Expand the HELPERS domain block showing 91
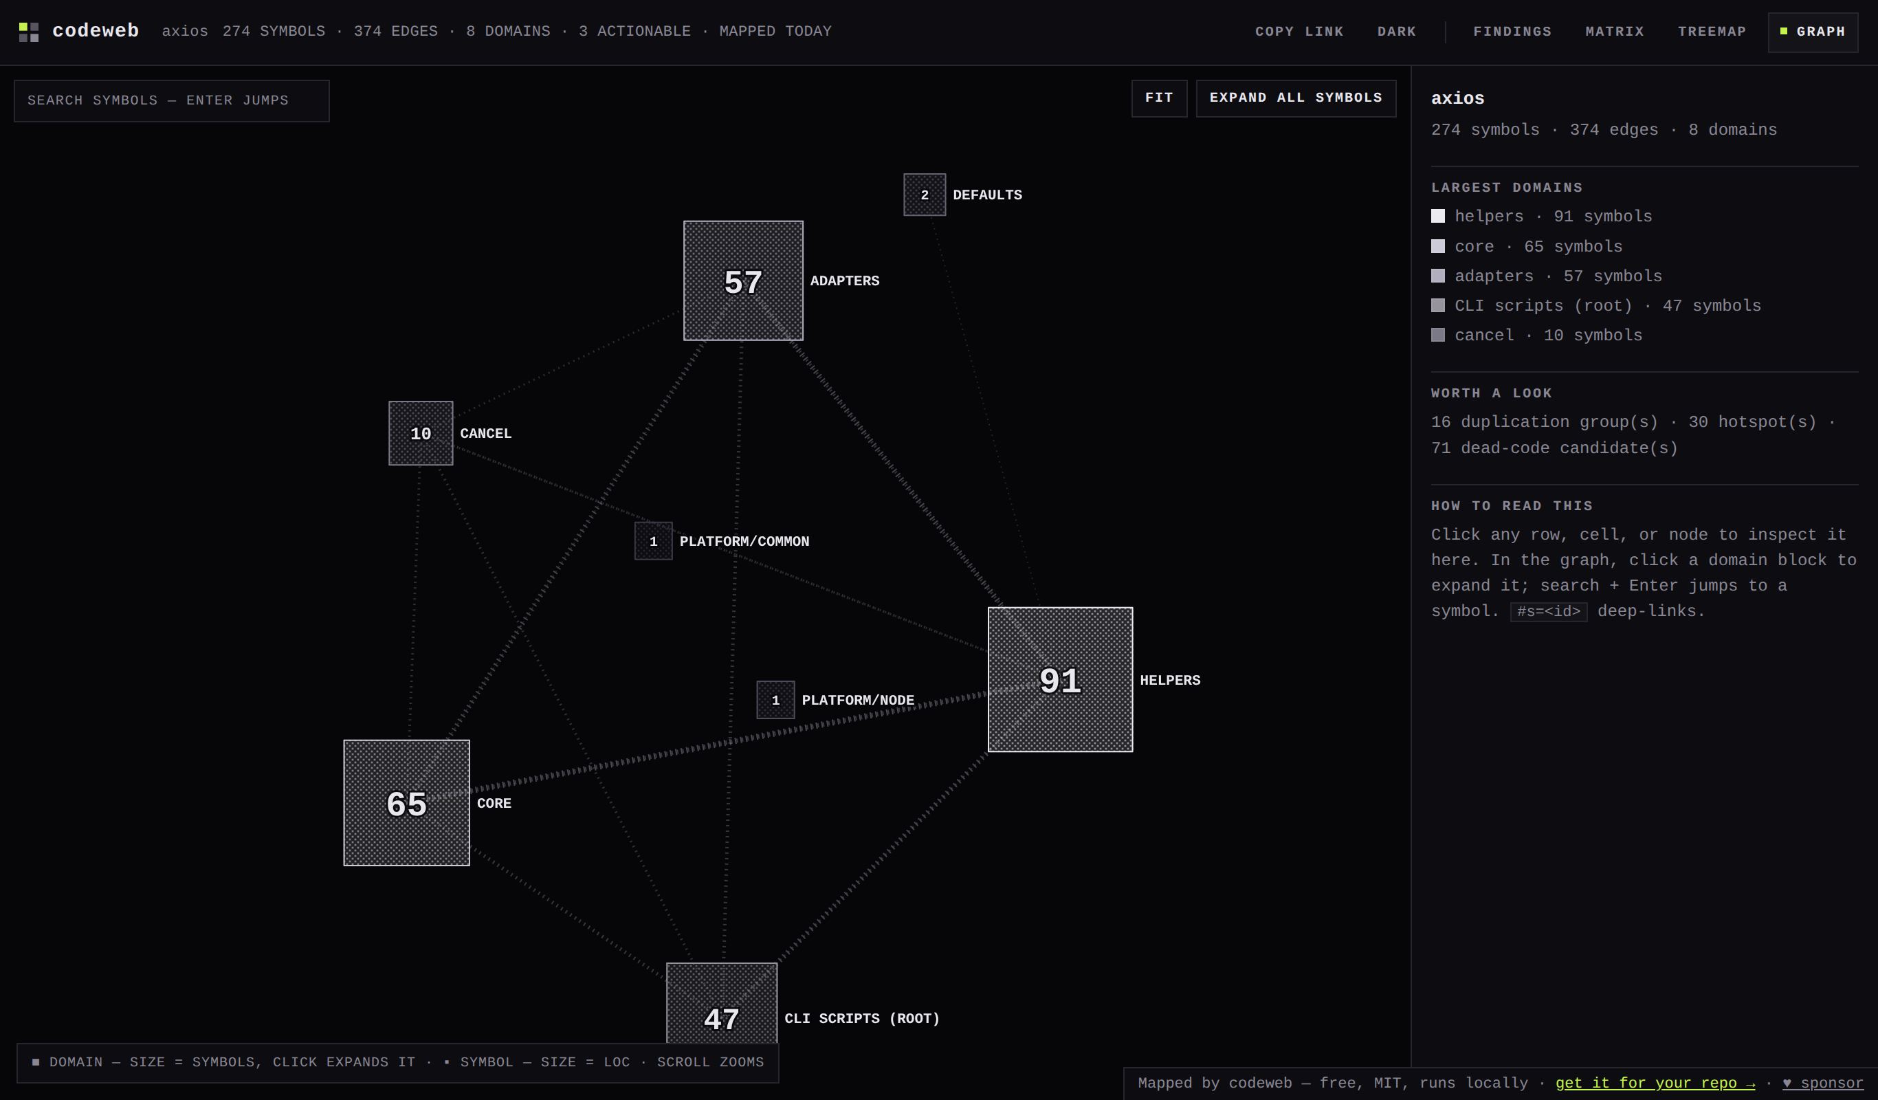The height and width of the screenshot is (1100, 1878). coord(1060,680)
